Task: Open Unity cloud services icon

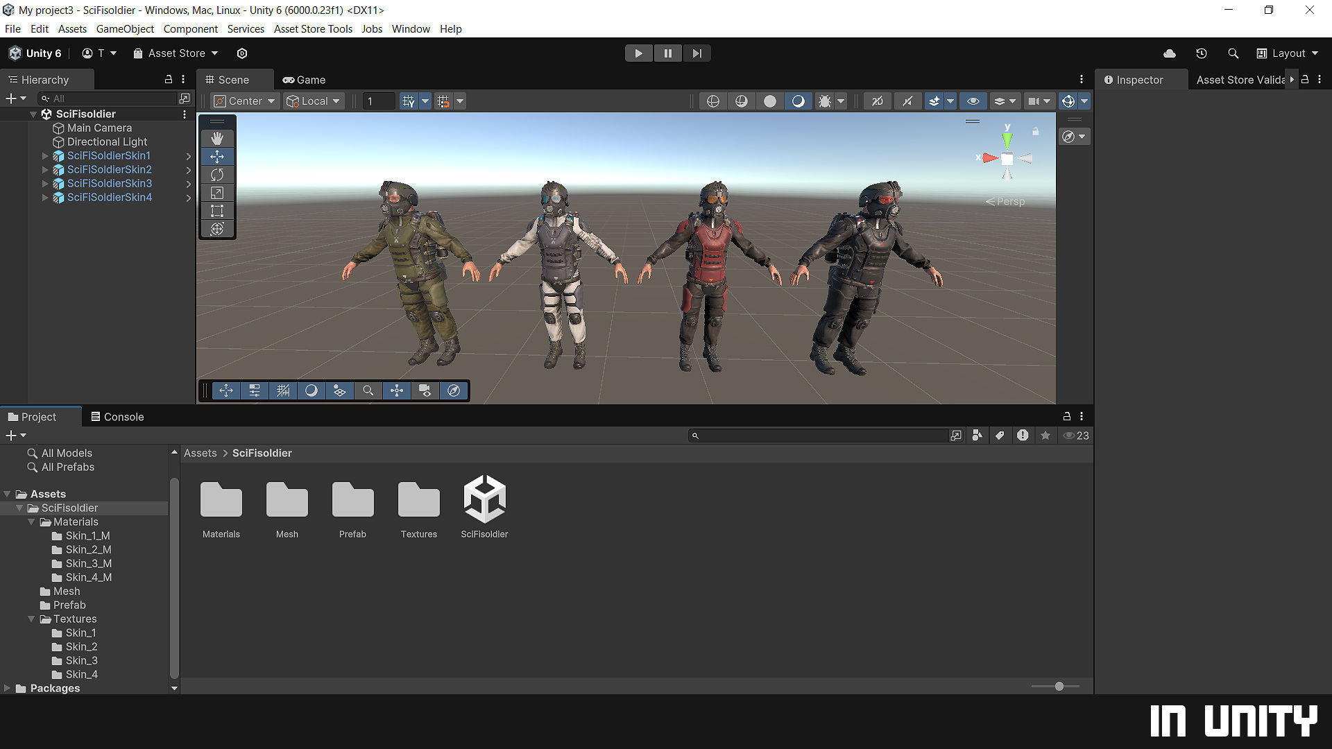Action: 1170,53
